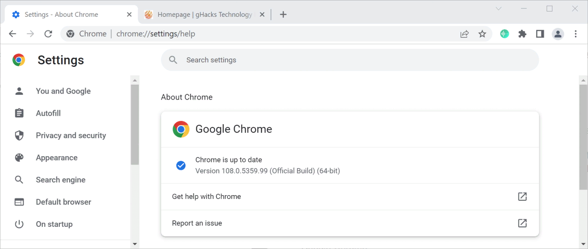Open Get help with Chrome link
The height and width of the screenshot is (249, 588).
coord(350,197)
